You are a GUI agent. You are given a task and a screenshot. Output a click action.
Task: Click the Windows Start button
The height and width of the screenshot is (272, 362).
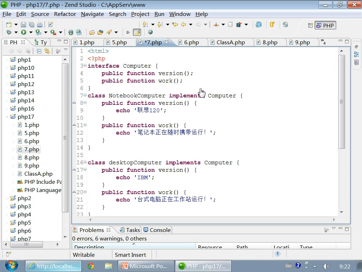[12, 266]
